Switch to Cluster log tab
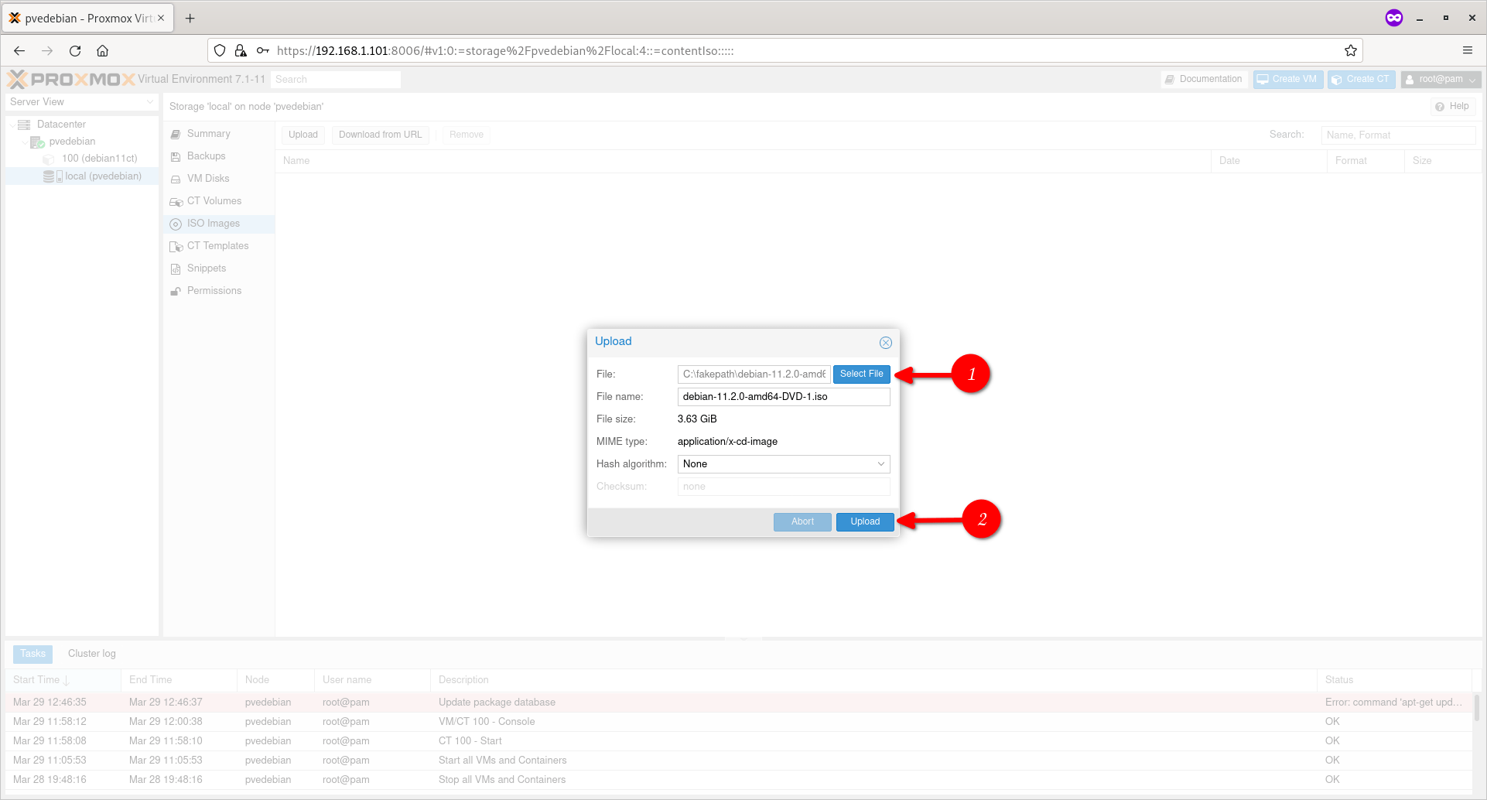1487x800 pixels. (x=92, y=654)
